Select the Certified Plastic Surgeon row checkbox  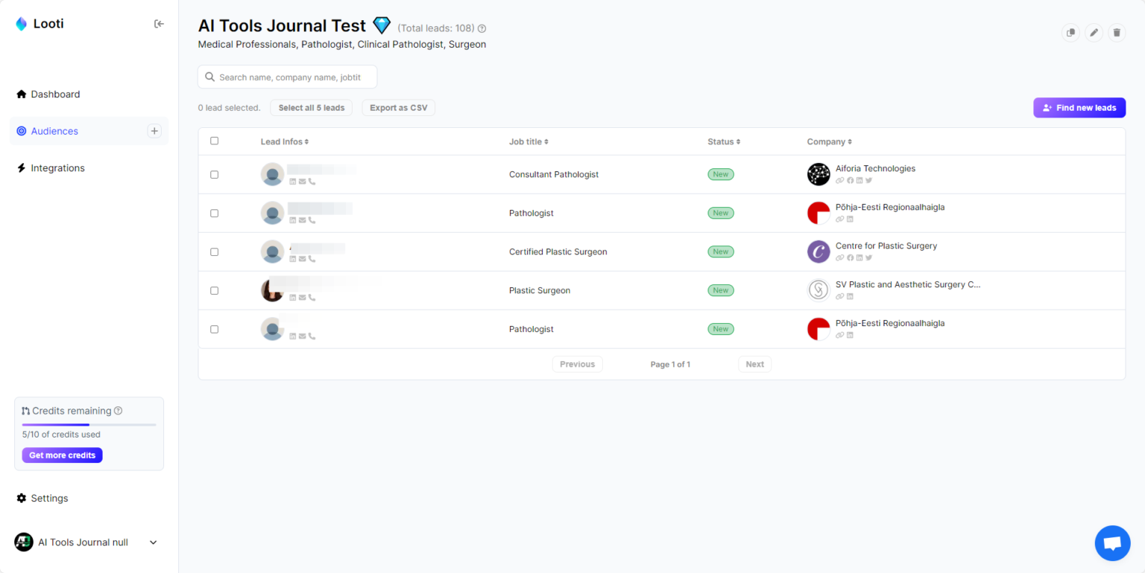coord(214,252)
